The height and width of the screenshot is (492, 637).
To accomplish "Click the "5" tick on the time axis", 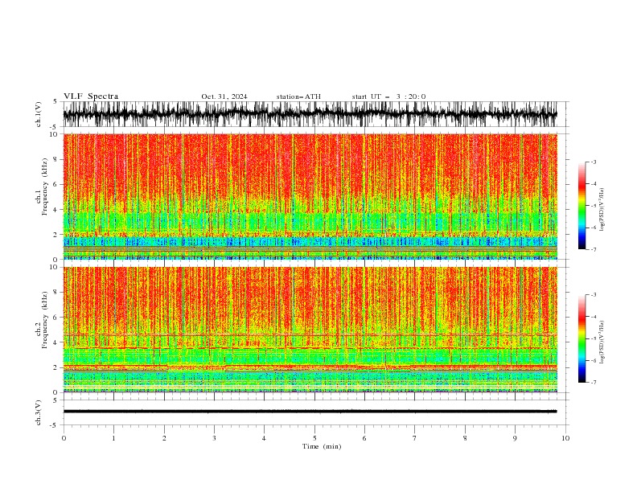I will tap(314, 438).
